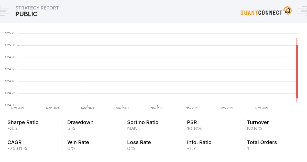The width and height of the screenshot is (307, 162).
Task: Click the PSR value 10.8%
Action: point(194,129)
